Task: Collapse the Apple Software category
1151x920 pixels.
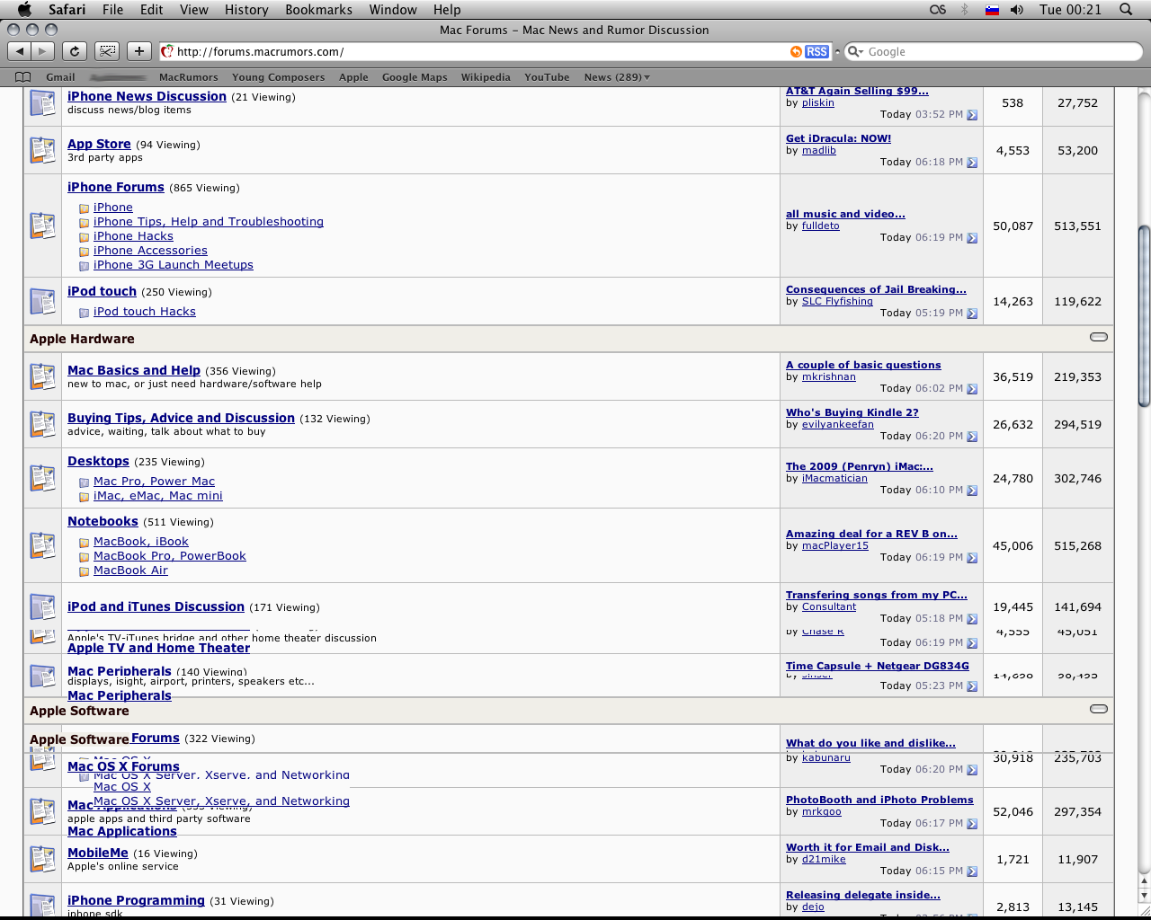Action: [1098, 710]
